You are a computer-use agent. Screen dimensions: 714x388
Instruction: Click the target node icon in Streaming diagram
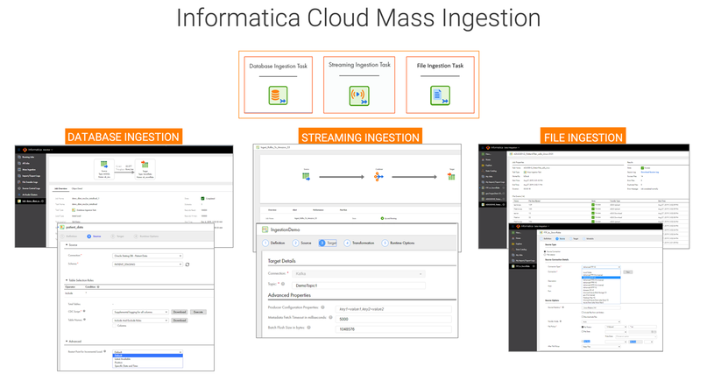click(451, 176)
